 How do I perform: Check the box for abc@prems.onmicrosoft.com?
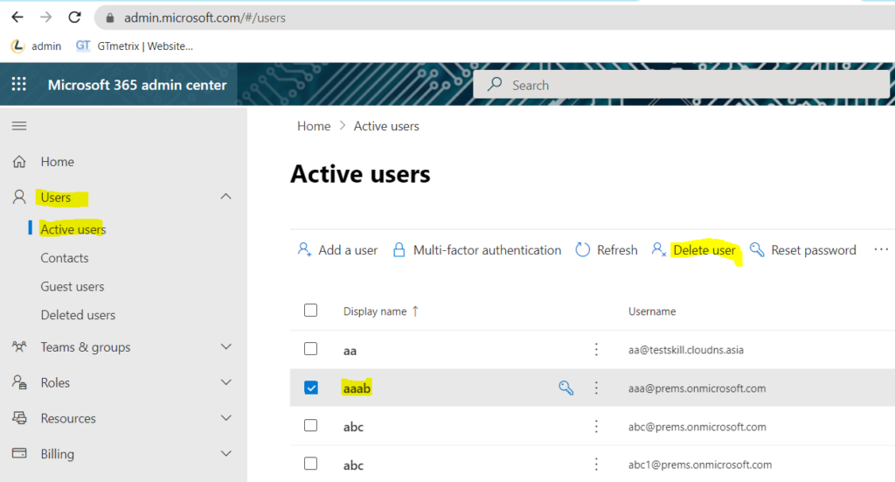pyautogui.click(x=310, y=425)
